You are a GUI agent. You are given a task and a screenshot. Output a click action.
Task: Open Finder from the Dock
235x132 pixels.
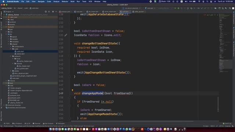(50, 129)
